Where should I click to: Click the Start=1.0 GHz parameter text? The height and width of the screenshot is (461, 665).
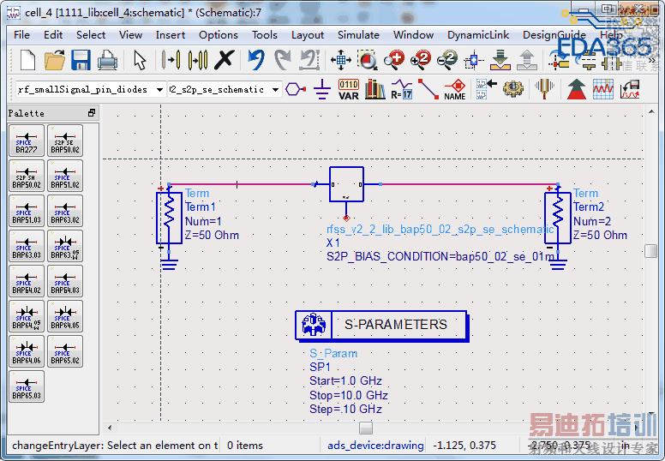pos(345,380)
